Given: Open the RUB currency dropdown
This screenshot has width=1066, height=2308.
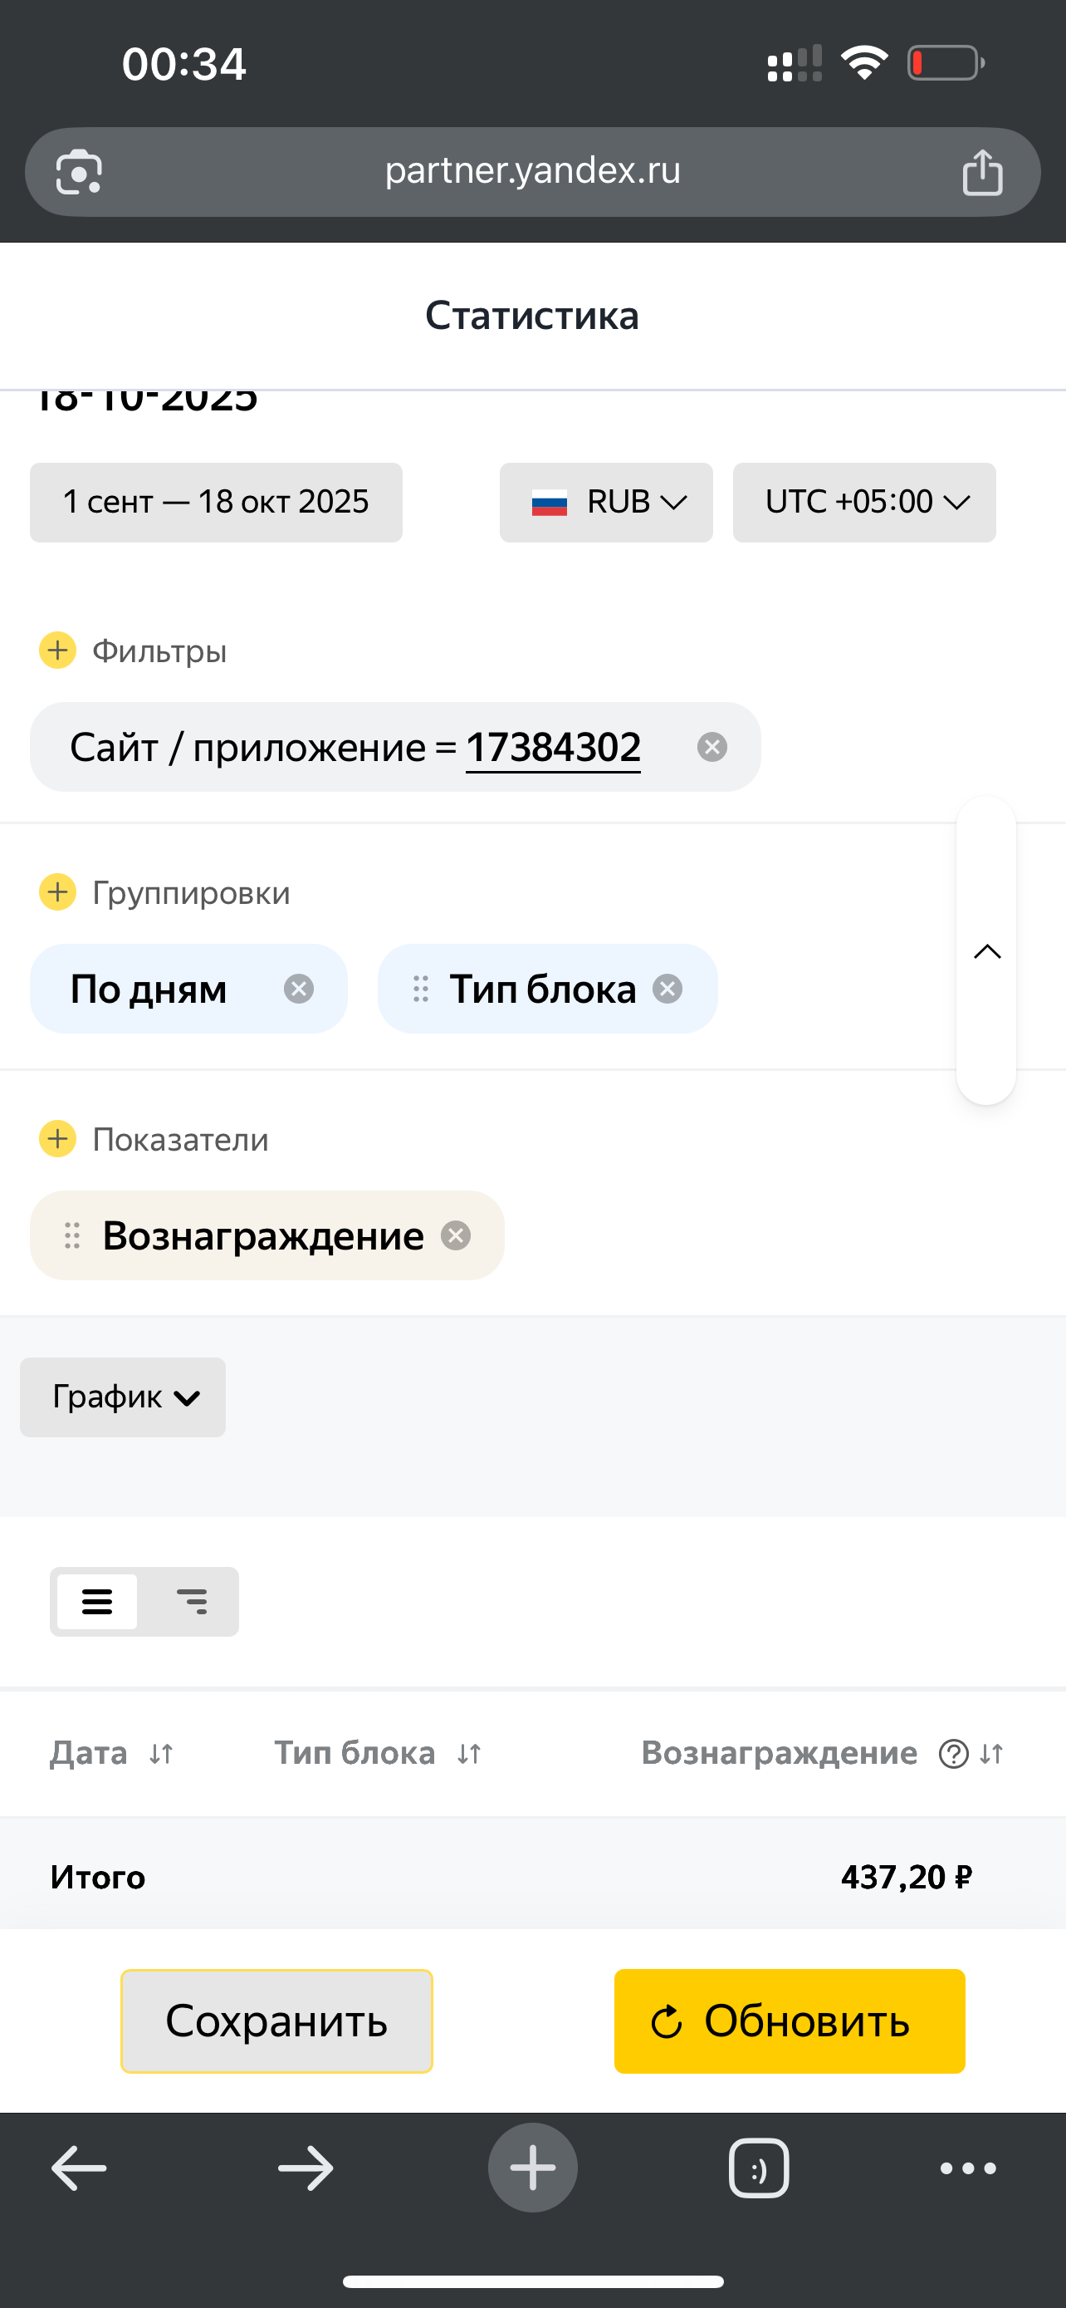Looking at the screenshot, I should pyautogui.click(x=606, y=502).
